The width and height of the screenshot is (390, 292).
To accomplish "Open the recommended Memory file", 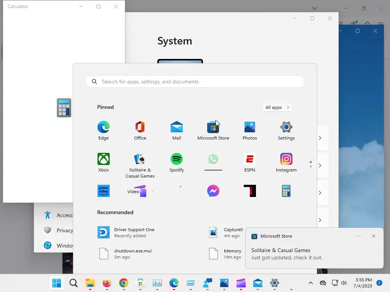I will point(225,254).
